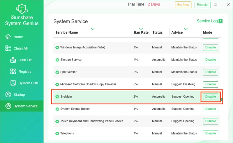Image resolution: width=233 pixels, height=143 pixels.
Task: Click gear icon beside Microsoft Software Shadow Copy Provider
Action: 57,84
